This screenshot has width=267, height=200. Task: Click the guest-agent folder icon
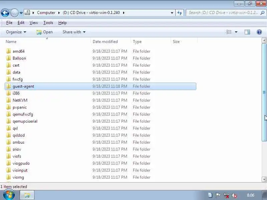coord(8,86)
